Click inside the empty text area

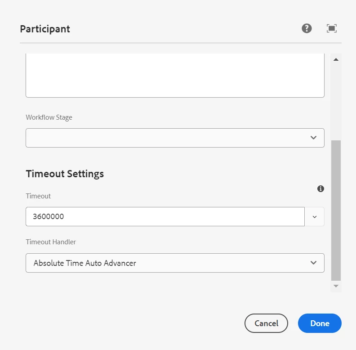click(x=175, y=75)
